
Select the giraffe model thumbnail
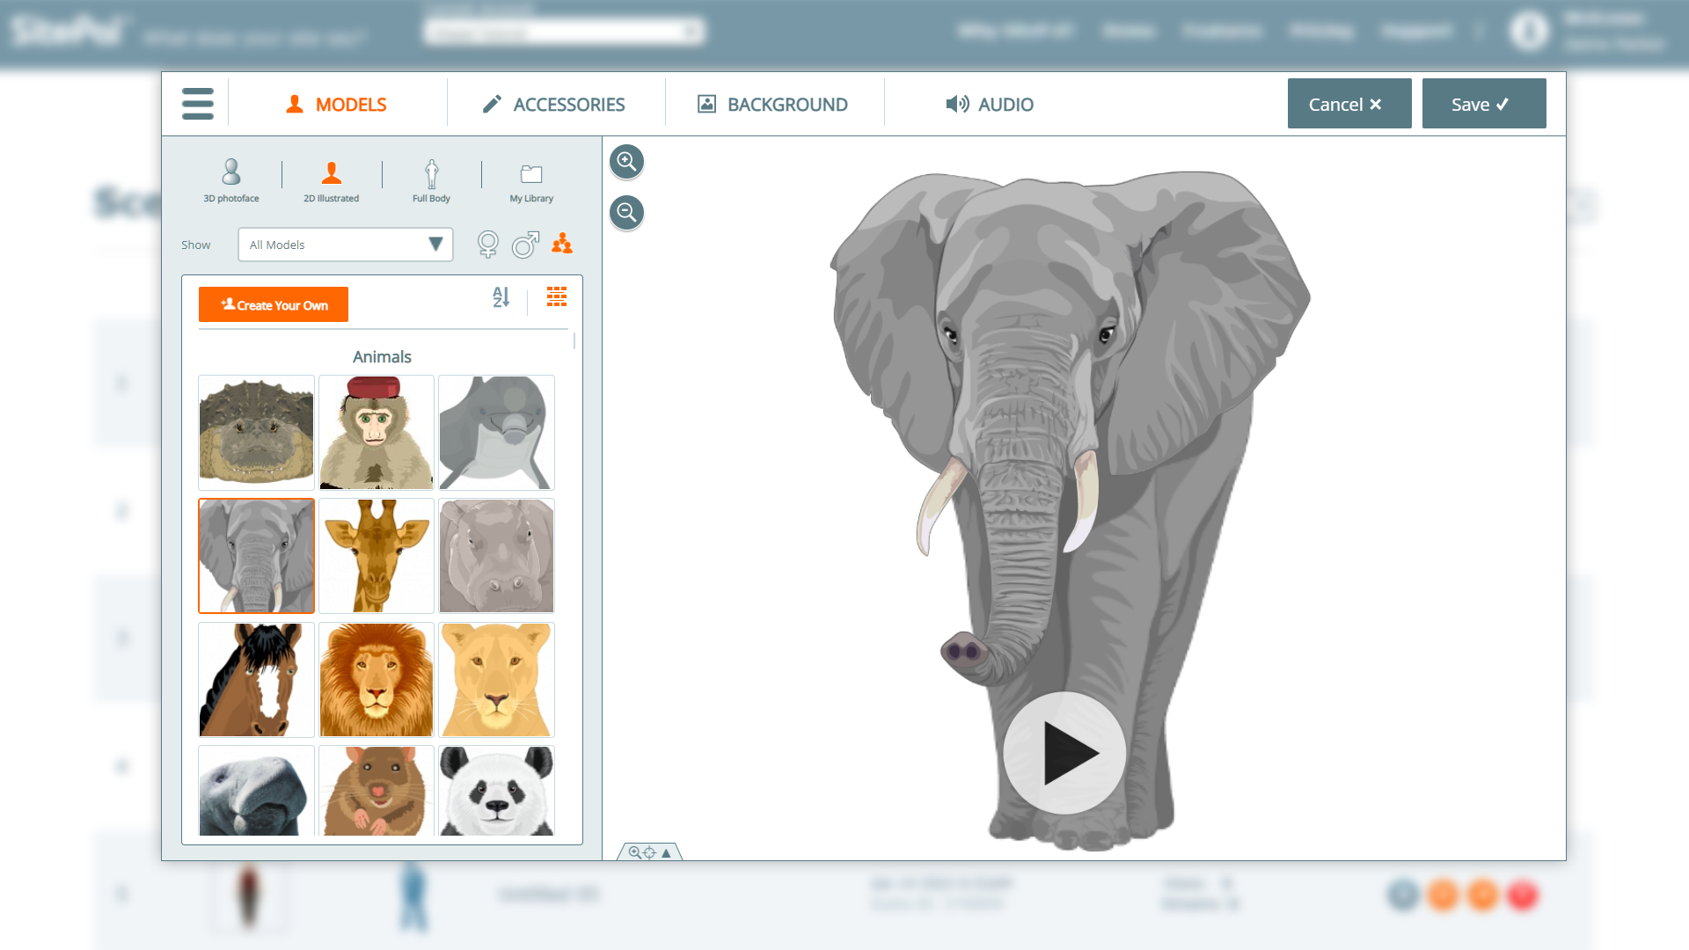(377, 556)
